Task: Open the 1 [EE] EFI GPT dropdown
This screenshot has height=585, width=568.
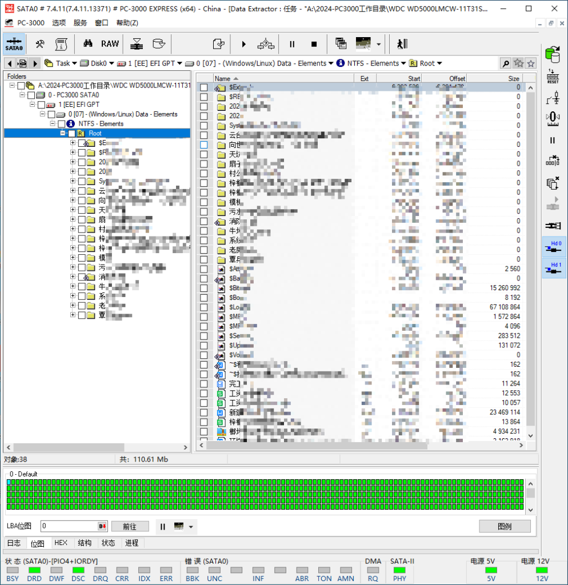Action: pos(179,63)
